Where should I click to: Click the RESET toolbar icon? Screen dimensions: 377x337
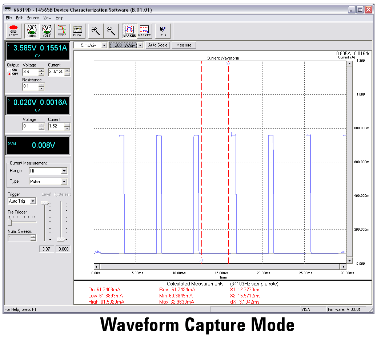pos(13,31)
